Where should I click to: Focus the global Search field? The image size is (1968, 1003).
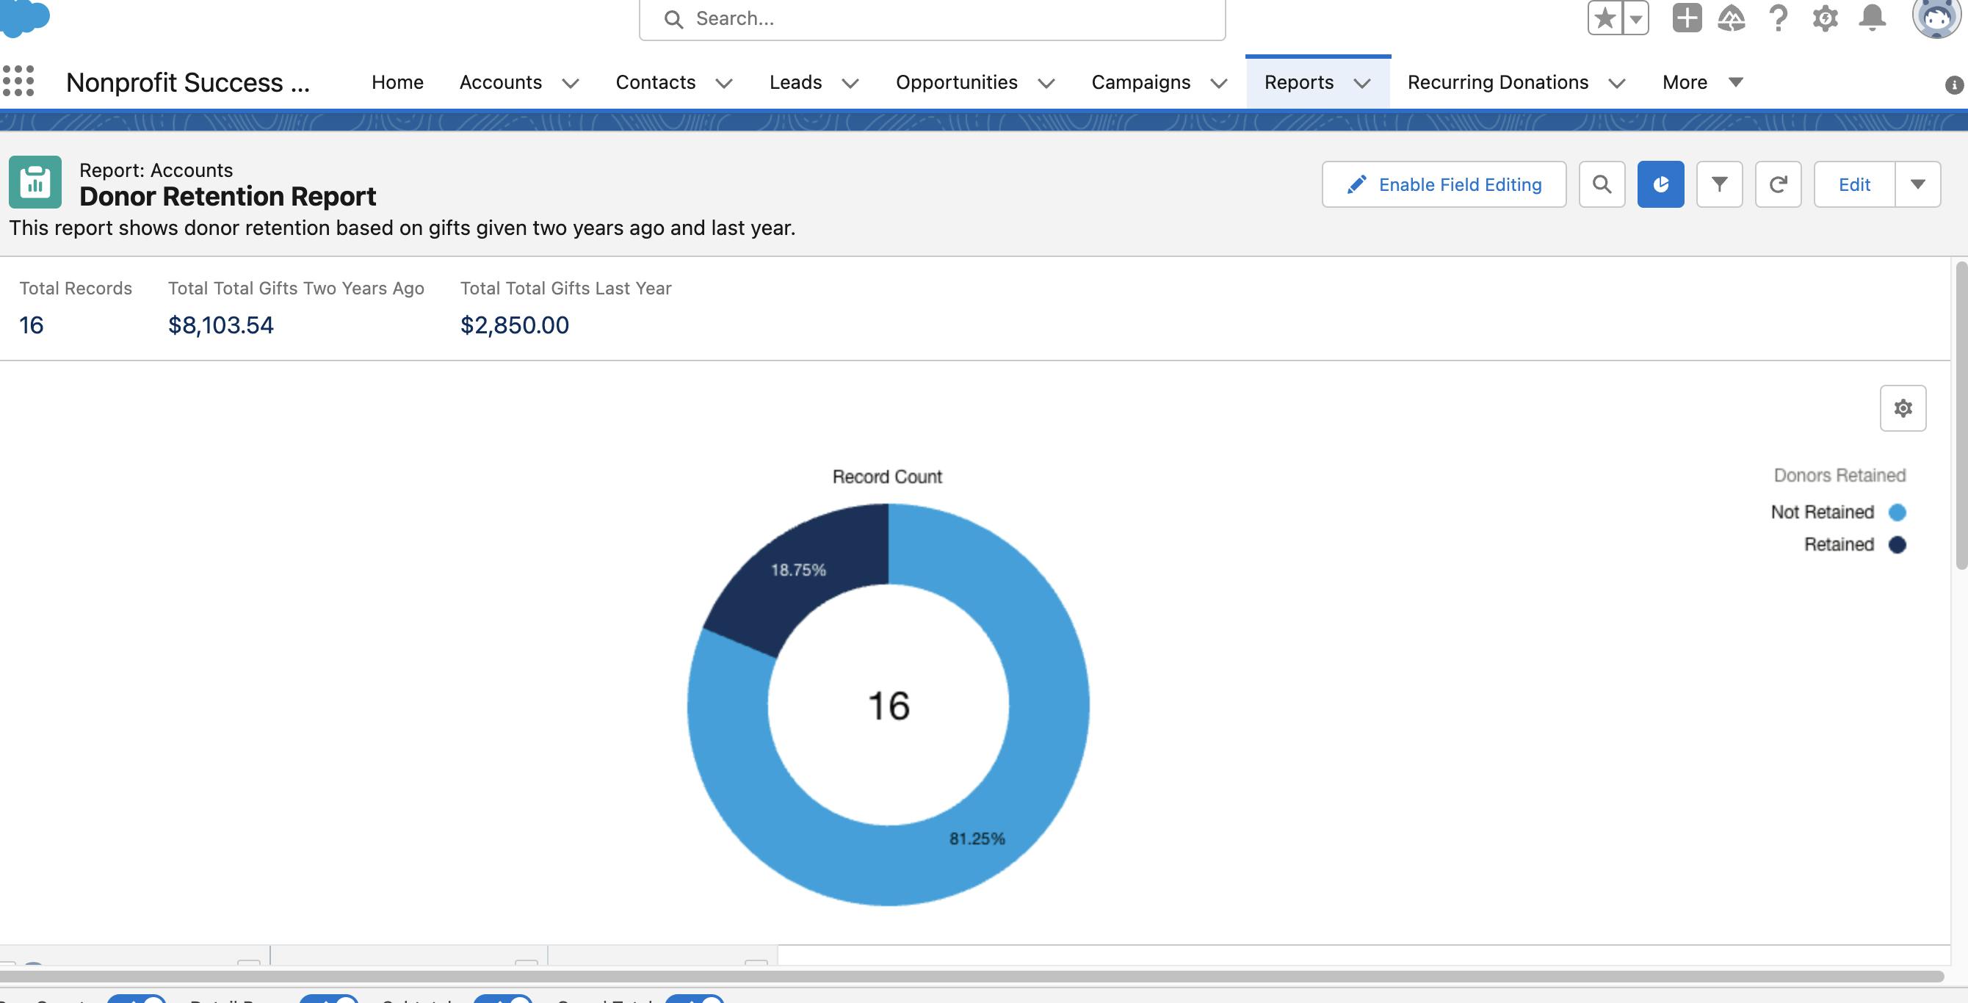pos(932,19)
